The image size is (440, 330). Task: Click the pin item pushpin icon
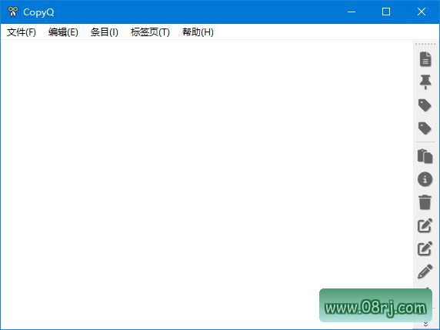(425, 82)
